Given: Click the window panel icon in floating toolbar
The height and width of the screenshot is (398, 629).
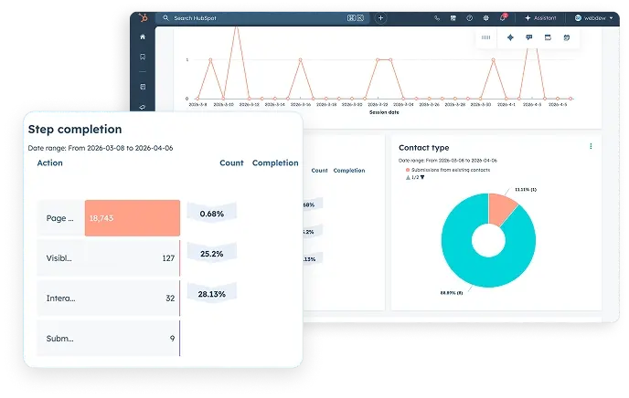Looking at the screenshot, I should click(x=548, y=37).
